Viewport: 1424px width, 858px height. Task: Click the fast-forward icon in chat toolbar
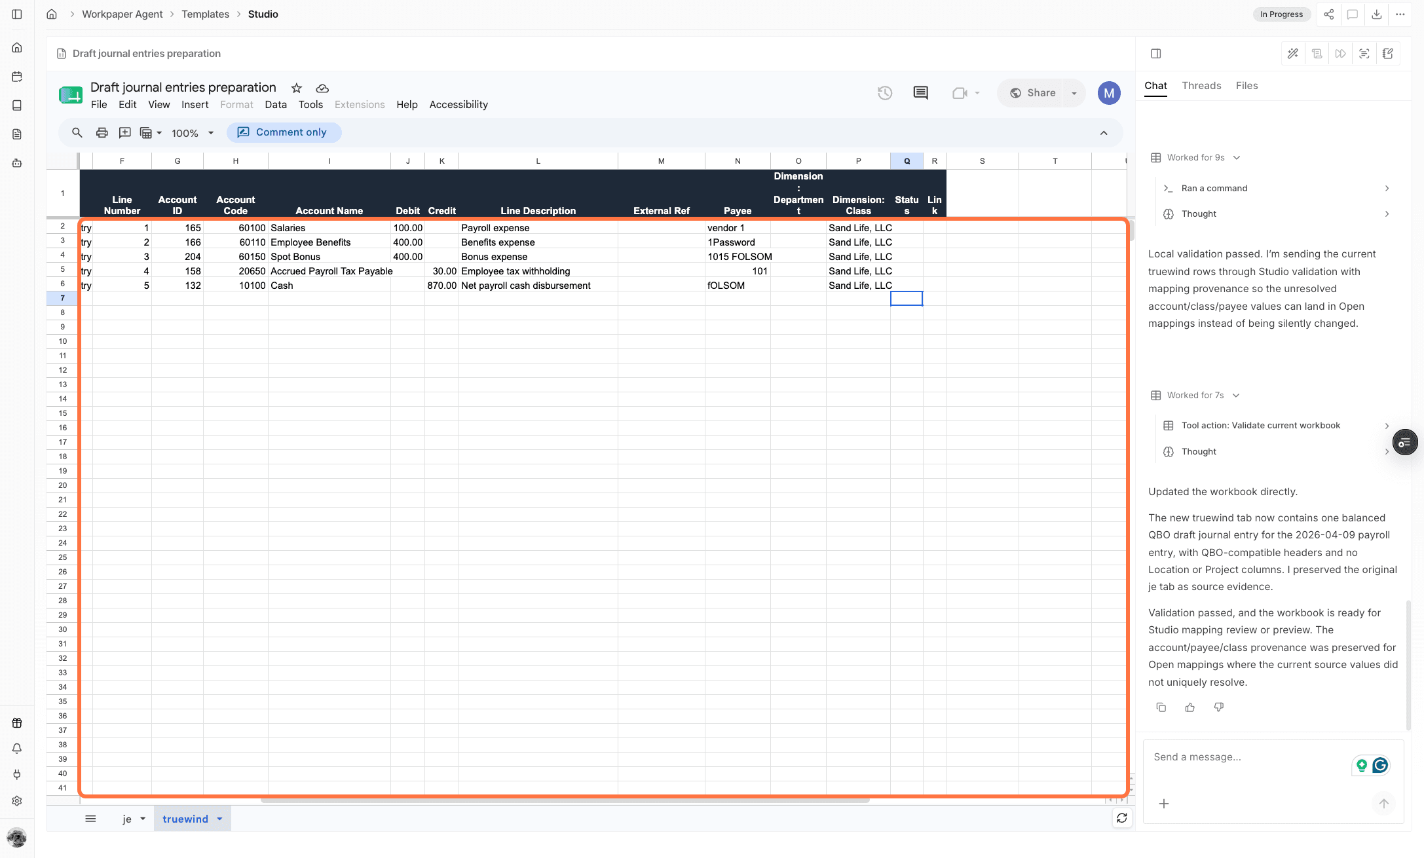tap(1341, 54)
